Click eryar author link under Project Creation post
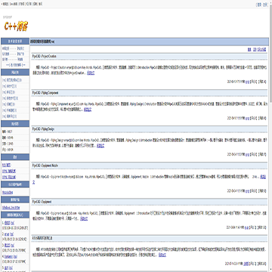The height and width of the screenshot is (272, 272). [x=247, y=82]
